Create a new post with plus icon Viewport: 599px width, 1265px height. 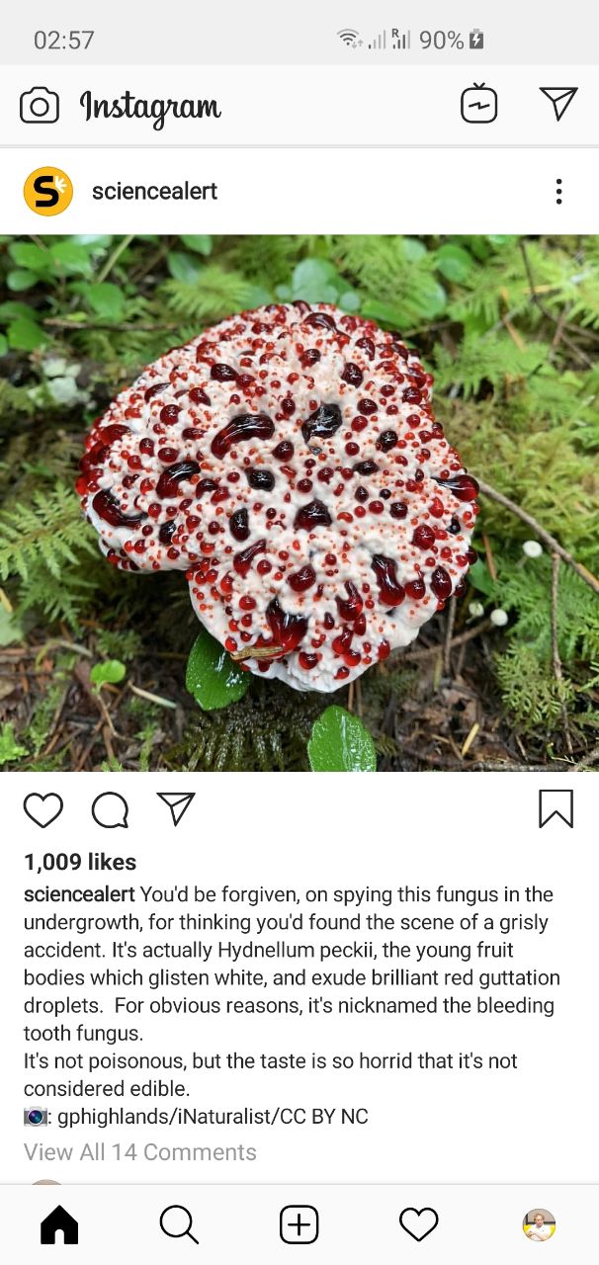(x=299, y=1225)
